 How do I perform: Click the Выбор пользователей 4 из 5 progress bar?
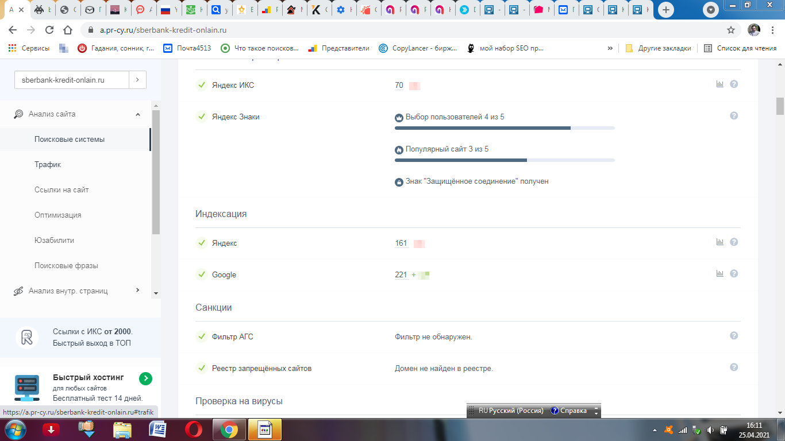pyautogui.click(x=505, y=127)
